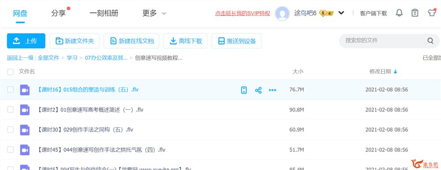Check the 课时45 file checkbox
Viewport: 441px width, 170px height.
[10, 149]
